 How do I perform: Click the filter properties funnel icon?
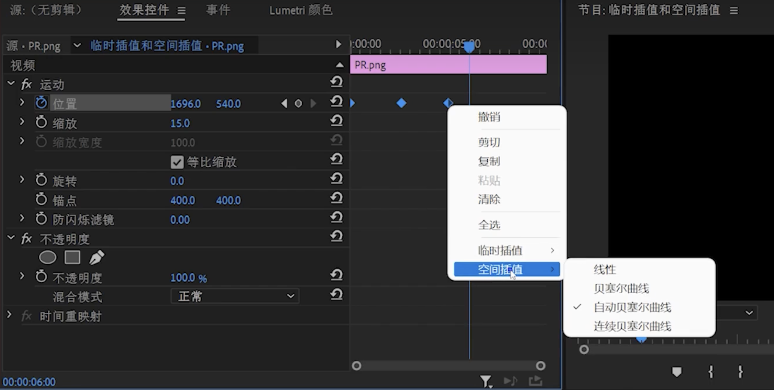point(485,381)
